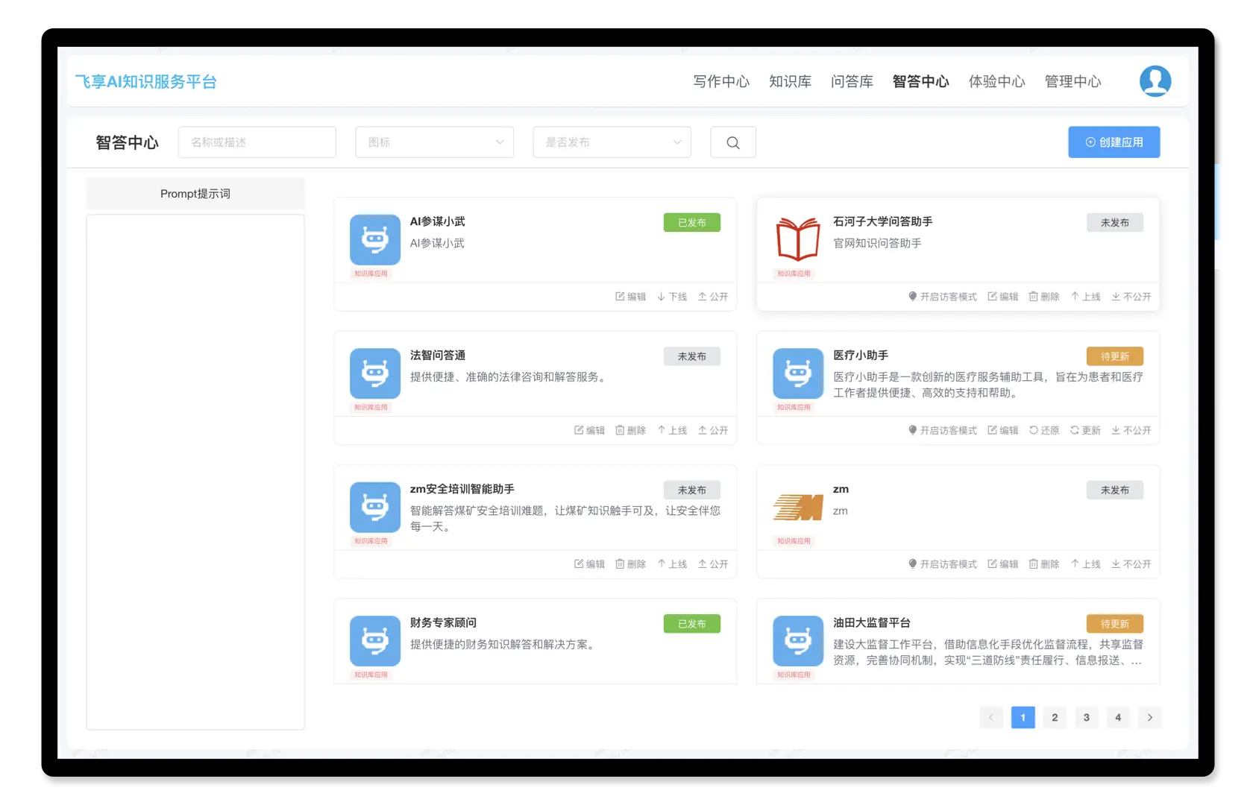
Task: Click the magnifier search button
Action: (x=732, y=142)
